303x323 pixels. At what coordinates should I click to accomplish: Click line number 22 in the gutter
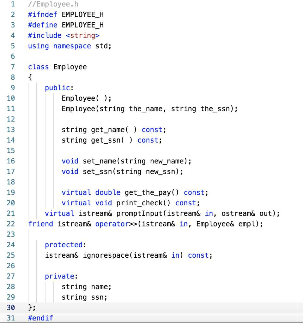point(11,224)
